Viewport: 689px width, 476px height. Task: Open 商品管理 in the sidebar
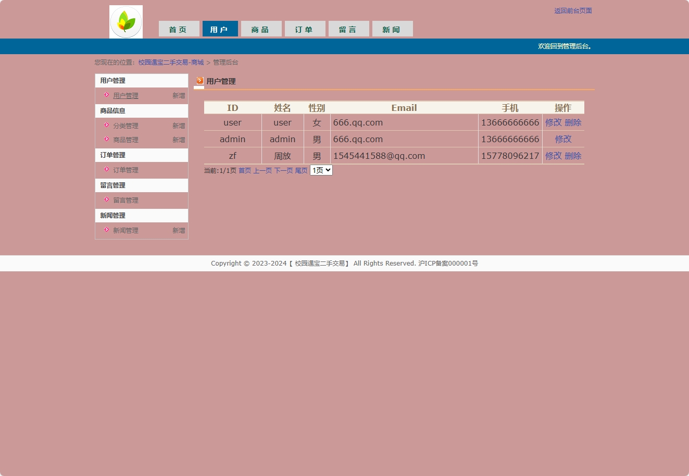coord(126,140)
